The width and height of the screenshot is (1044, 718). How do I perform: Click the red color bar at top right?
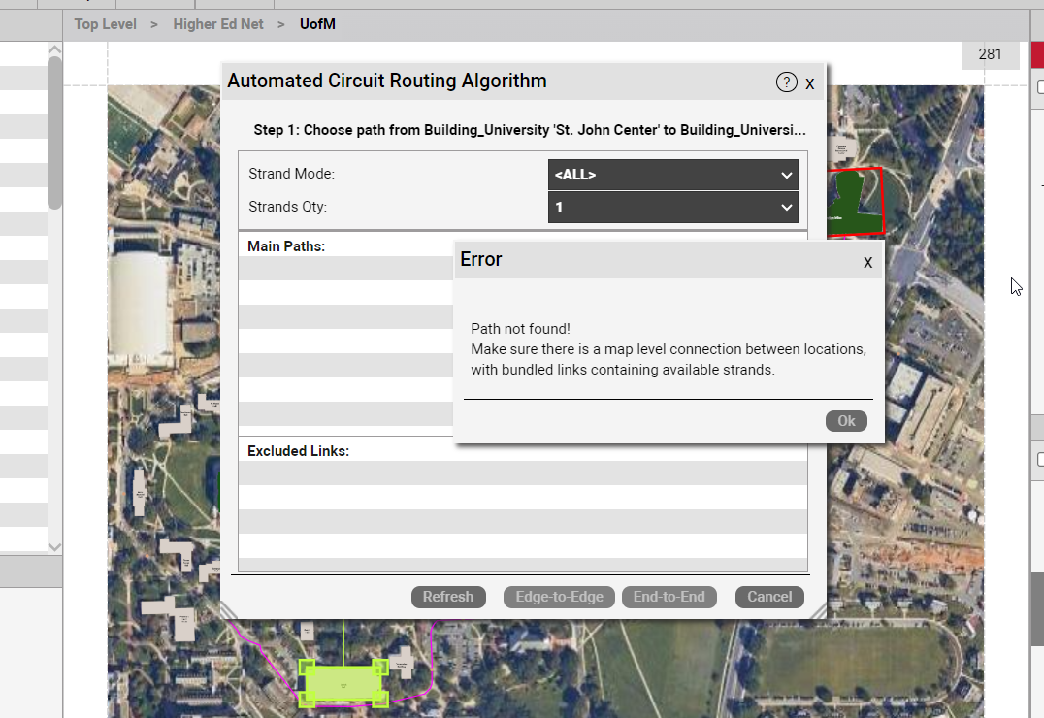tap(1037, 55)
